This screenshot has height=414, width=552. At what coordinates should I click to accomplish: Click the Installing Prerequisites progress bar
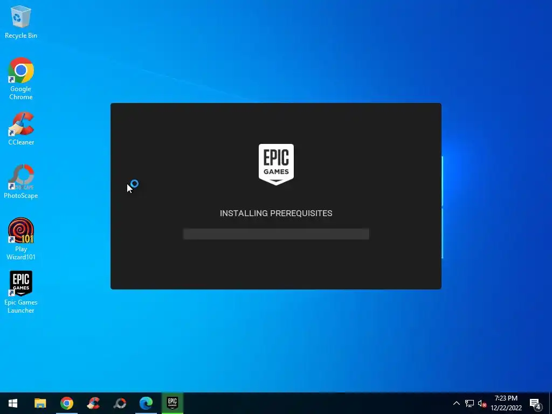276,234
